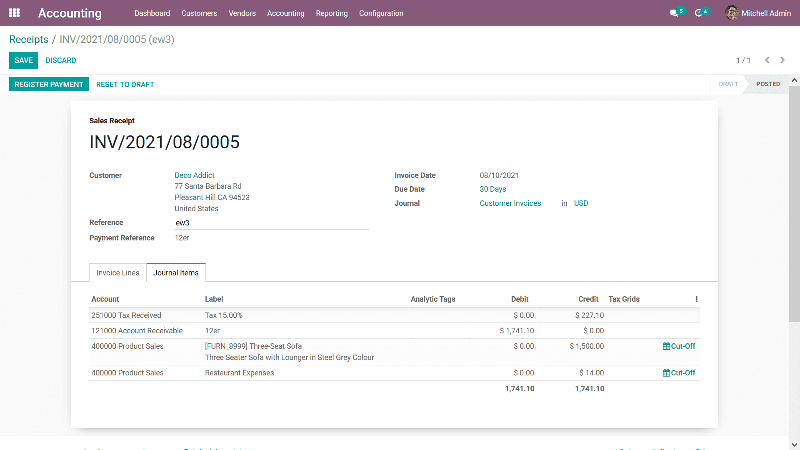Image resolution: width=800 pixels, height=450 pixels.
Task: Sort by Analytic Tags column header
Action: point(433,299)
